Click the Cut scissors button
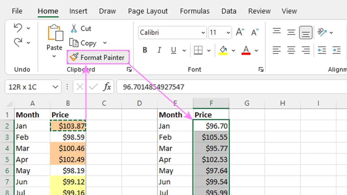 pos(81,28)
